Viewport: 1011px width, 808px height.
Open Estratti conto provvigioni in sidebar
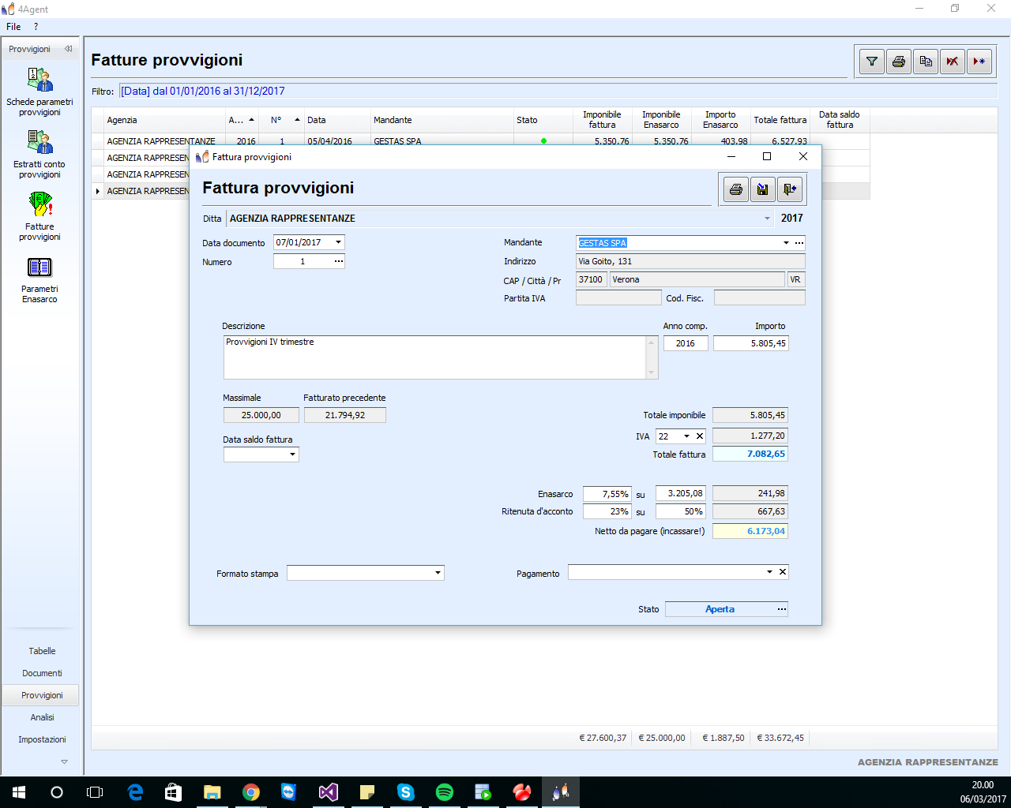(39, 154)
